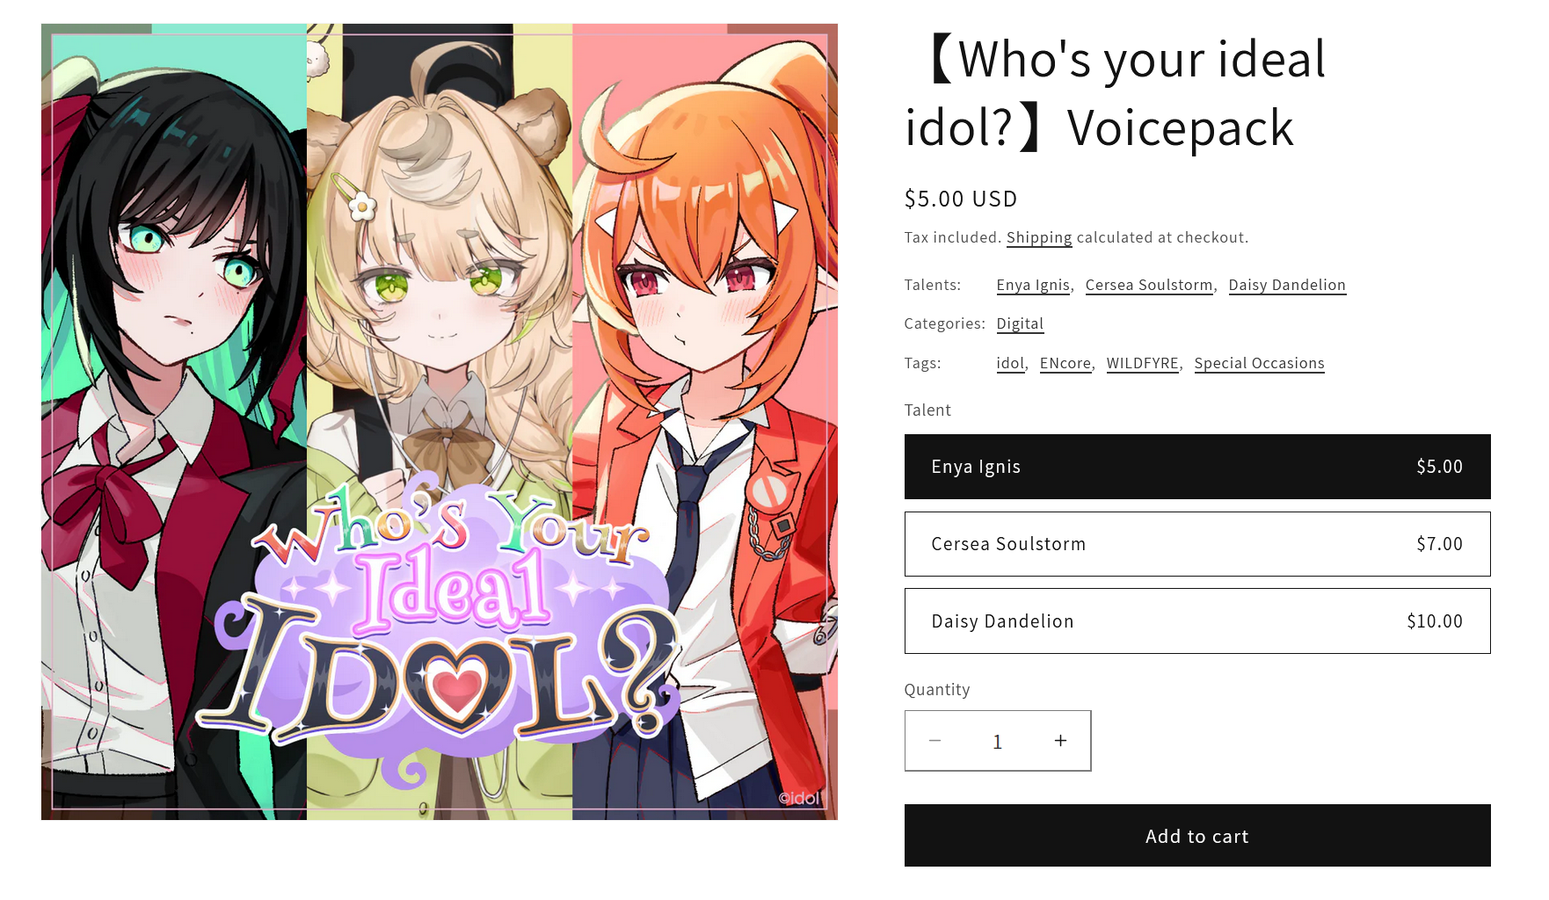Visit the Daisy Dandelion talent link
The width and height of the screenshot is (1549, 900).
[x=1287, y=285]
